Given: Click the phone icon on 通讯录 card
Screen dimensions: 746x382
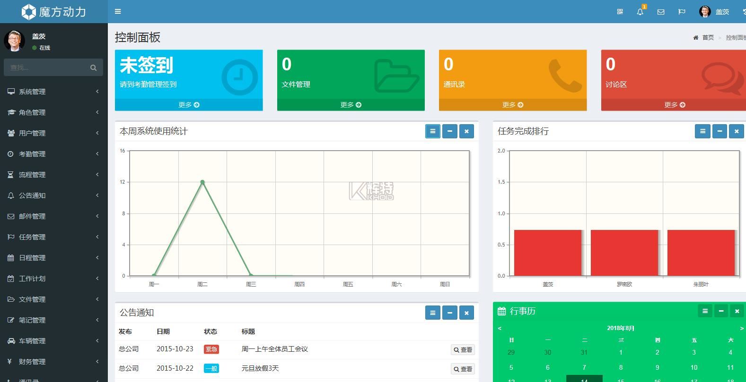Looking at the screenshot, I should [565, 76].
